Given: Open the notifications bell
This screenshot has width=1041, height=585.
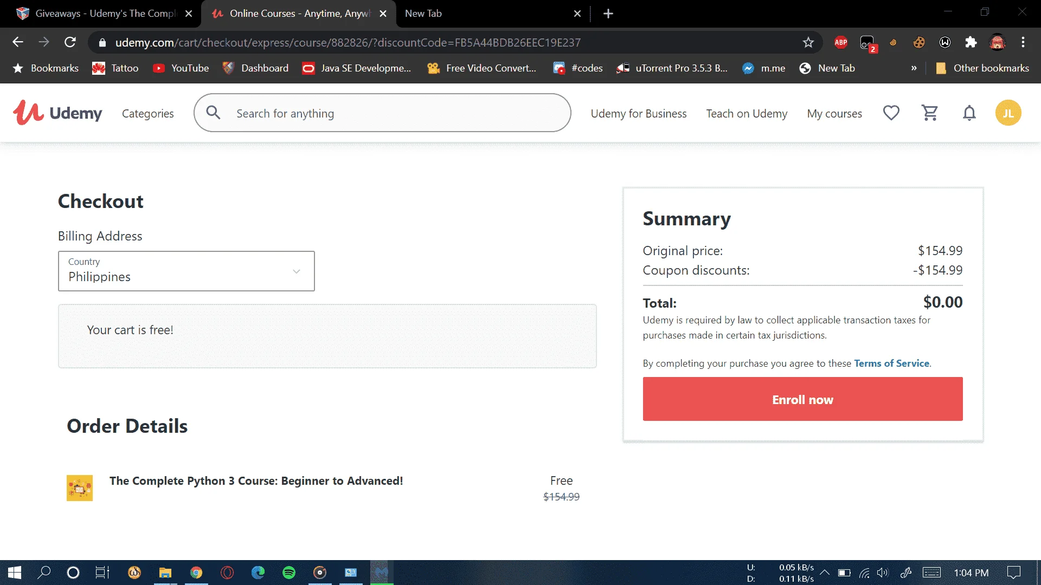Looking at the screenshot, I should [x=969, y=113].
